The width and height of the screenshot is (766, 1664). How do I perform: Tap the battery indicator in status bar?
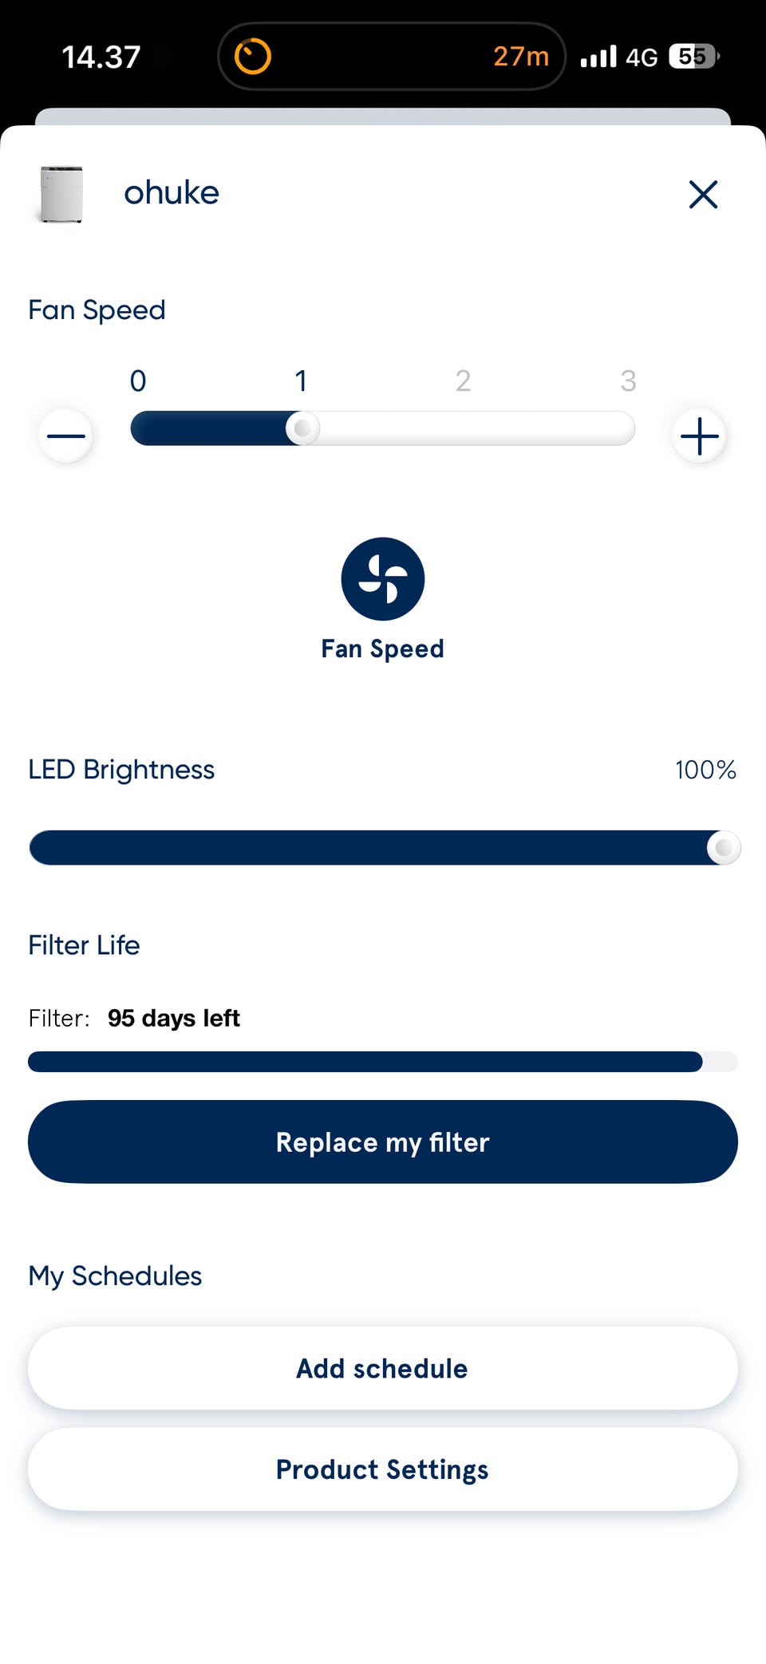point(693,57)
